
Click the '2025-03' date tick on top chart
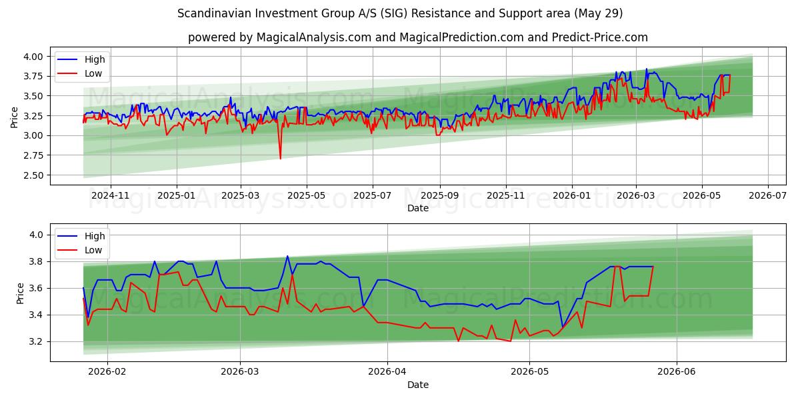pyautogui.click(x=241, y=197)
